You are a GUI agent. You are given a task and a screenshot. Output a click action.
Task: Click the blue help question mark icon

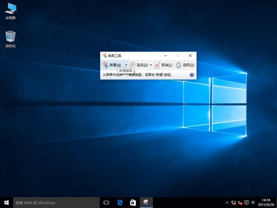tap(192, 75)
